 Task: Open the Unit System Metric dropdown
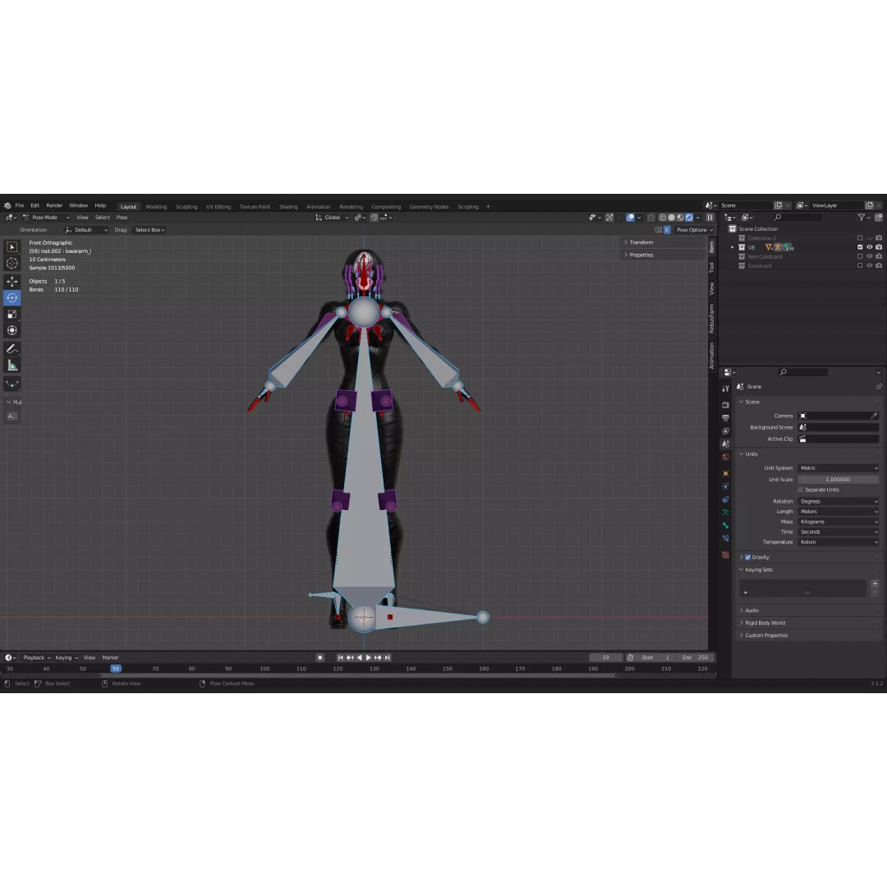tap(839, 468)
